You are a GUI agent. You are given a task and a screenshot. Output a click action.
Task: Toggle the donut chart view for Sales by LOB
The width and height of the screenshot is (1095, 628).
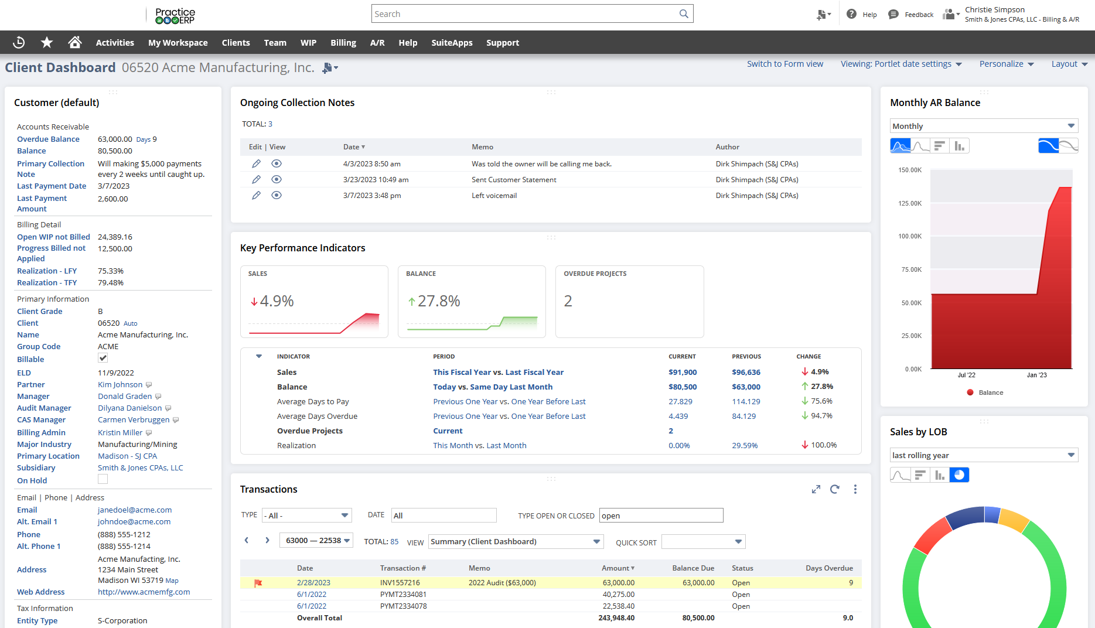pos(959,475)
